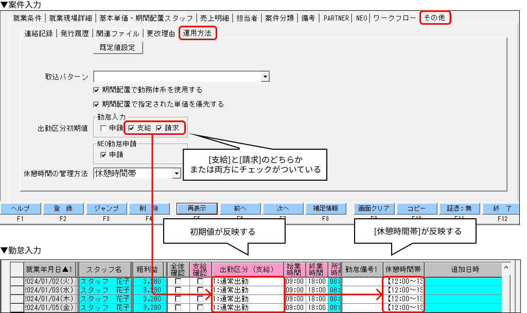This screenshot has width=527, height=313.
Task: Open the 備考 tab
Action: click(x=308, y=18)
